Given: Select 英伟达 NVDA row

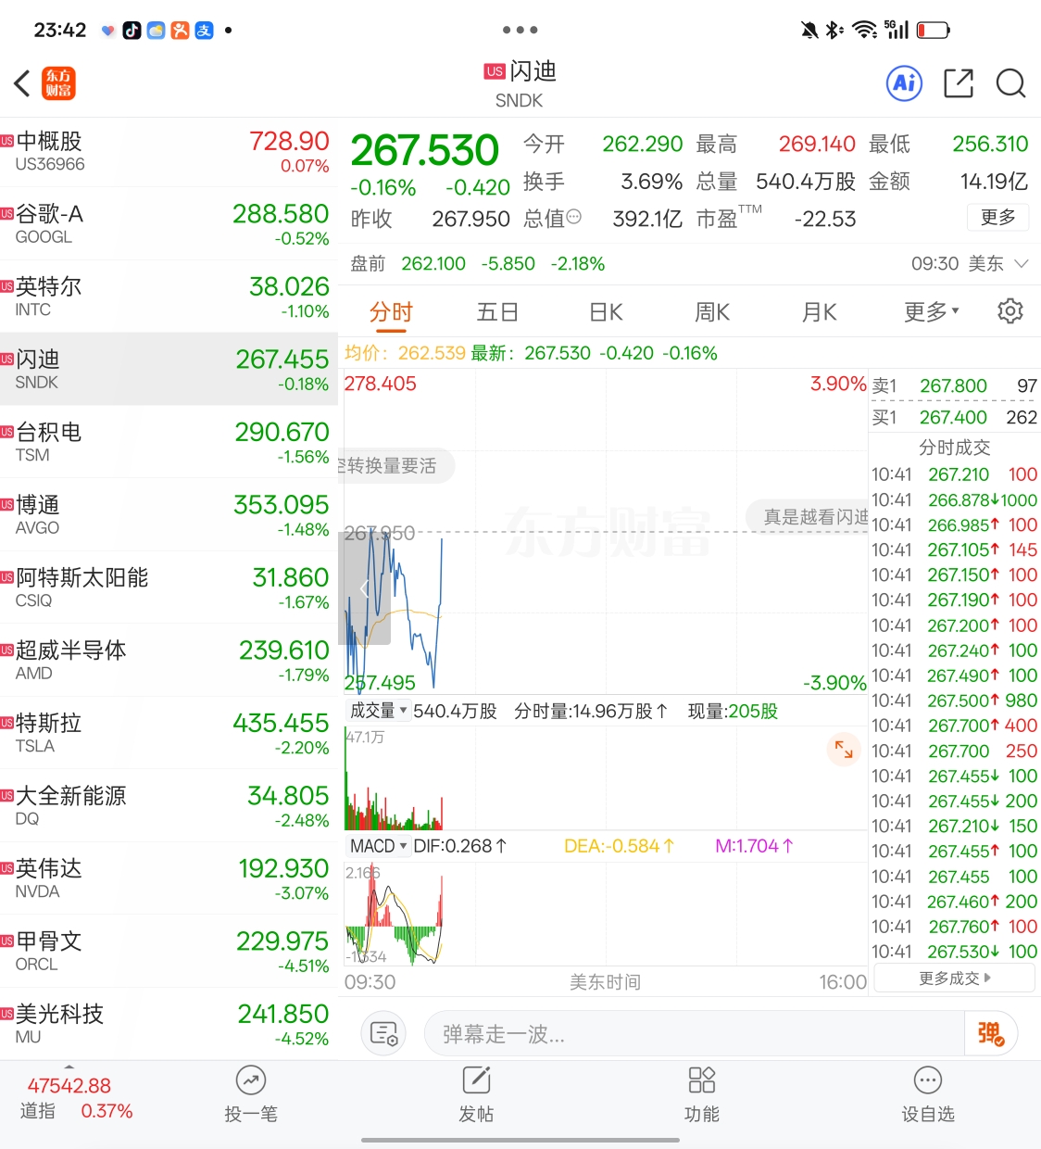Looking at the screenshot, I should 169,878.
